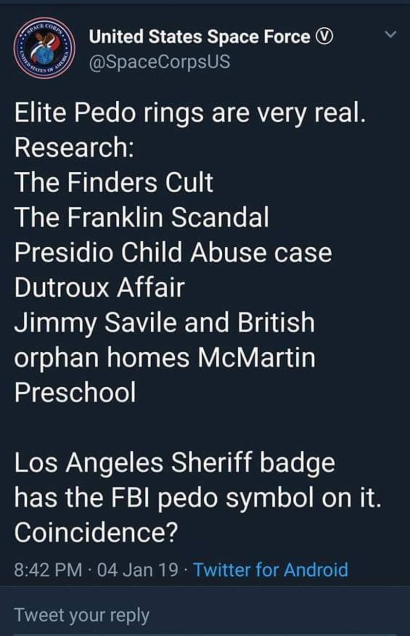410x636 pixels.
Task: Open the Twitter for Android source link
Action: 271,569
